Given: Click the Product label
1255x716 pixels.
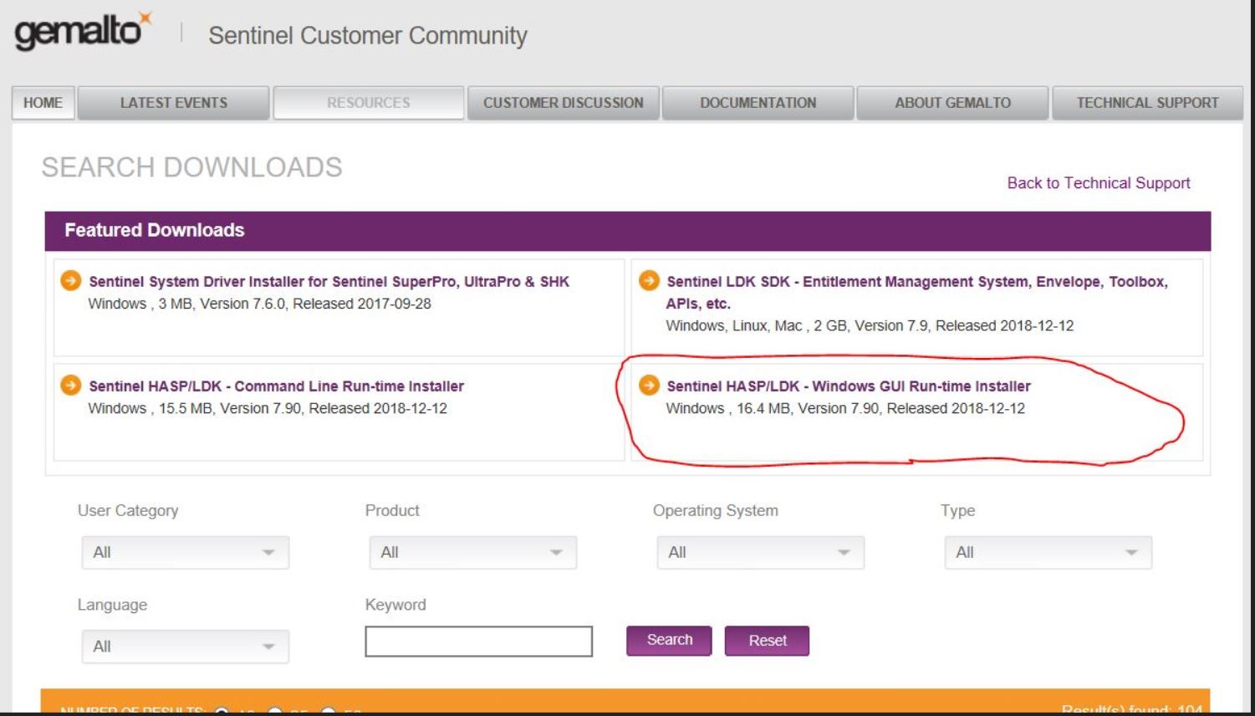Looking at the screenshot, I should [x=392, y=510].
